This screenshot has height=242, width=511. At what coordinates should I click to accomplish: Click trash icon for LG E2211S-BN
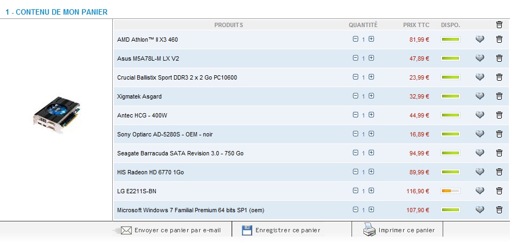pos(499,191)
